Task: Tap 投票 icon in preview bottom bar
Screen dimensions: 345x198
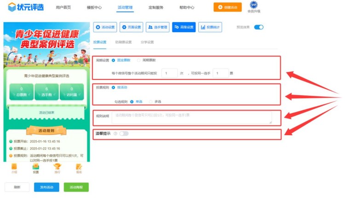Action: (x=36, y=167)
